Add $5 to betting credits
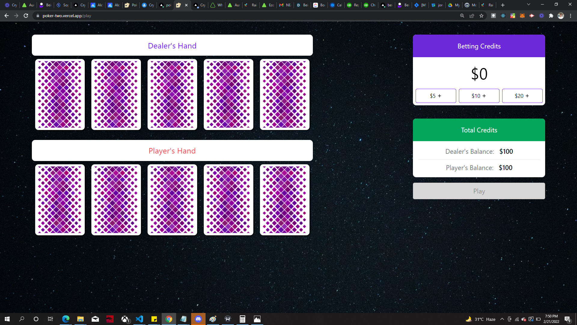Screen dimensions: 577x325 pyautogui.click(x=435, y=96)
